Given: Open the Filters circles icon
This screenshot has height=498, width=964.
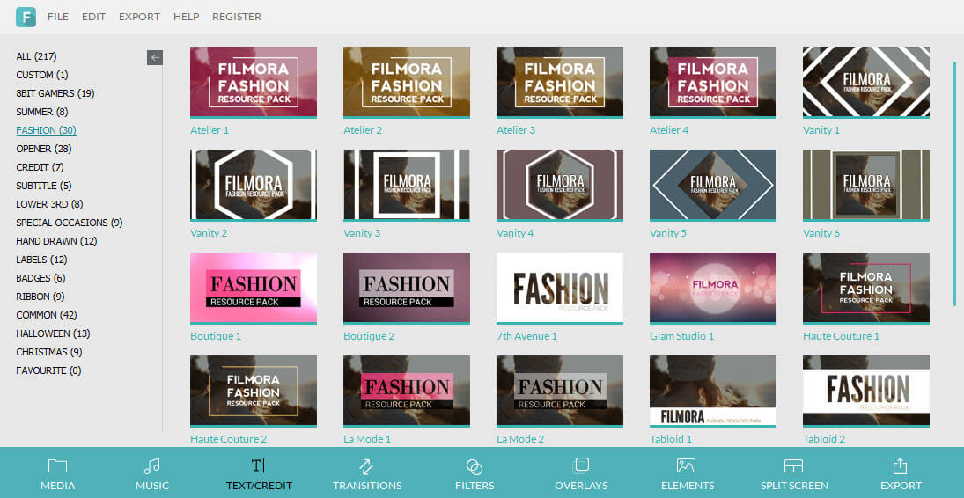Looking at the screenshot, I should tap(474, 466).
